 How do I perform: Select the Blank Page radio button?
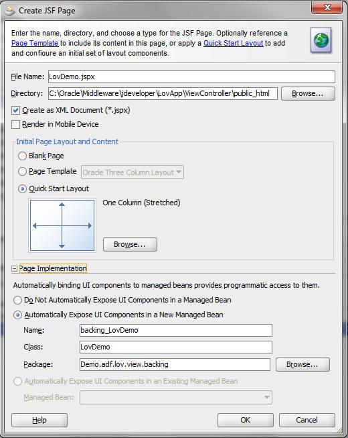[x=22, y=156]
